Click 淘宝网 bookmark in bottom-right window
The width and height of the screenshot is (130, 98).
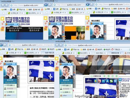pos(99,50)
